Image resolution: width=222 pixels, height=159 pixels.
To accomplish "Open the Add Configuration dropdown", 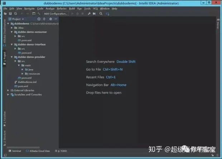I will [x=56, y=14].
